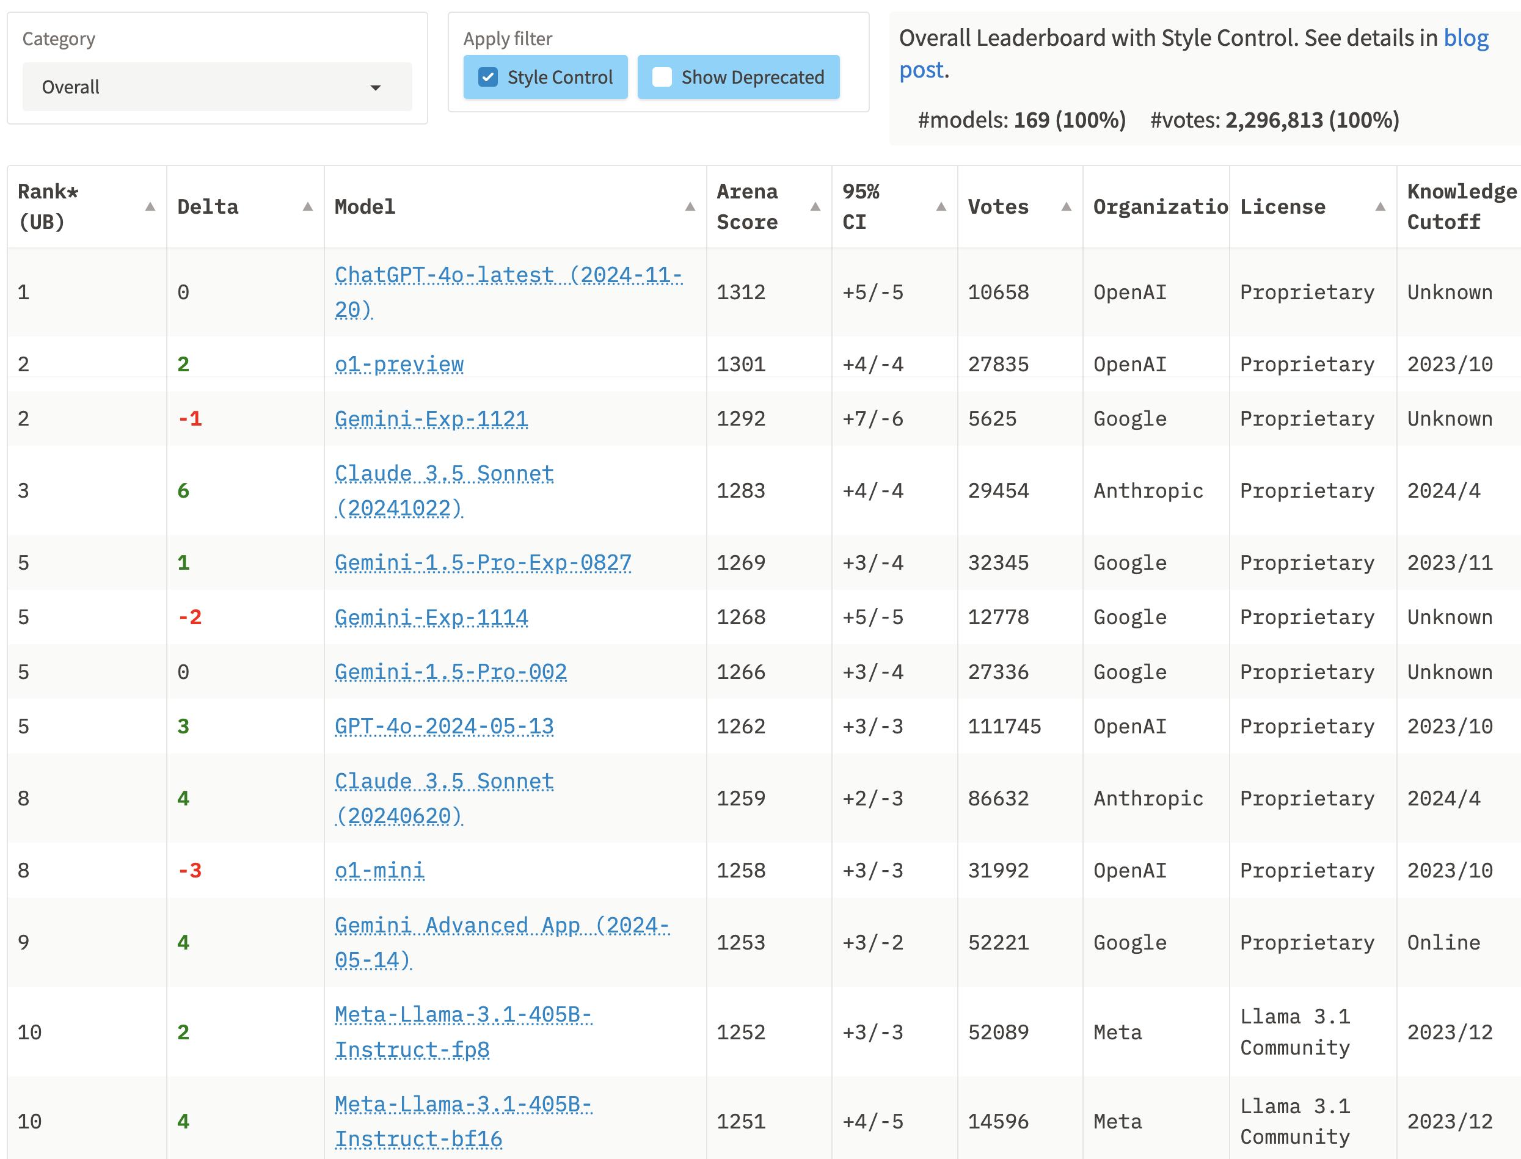Screen dimensions: 1521x1159
Task: Click the 95% CI sort arrow
Action: pyautogui.click(x=941, y=207)
